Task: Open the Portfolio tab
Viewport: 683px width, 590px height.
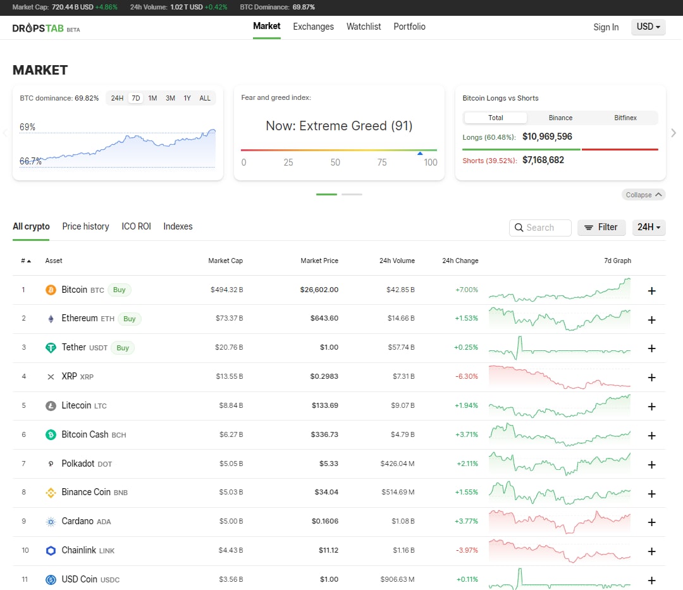Action: coord(409,27)
